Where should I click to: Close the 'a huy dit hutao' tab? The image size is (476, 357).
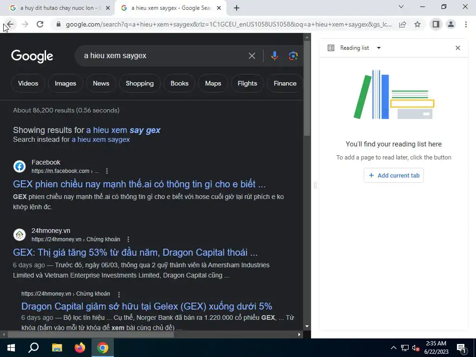(108, 8)
